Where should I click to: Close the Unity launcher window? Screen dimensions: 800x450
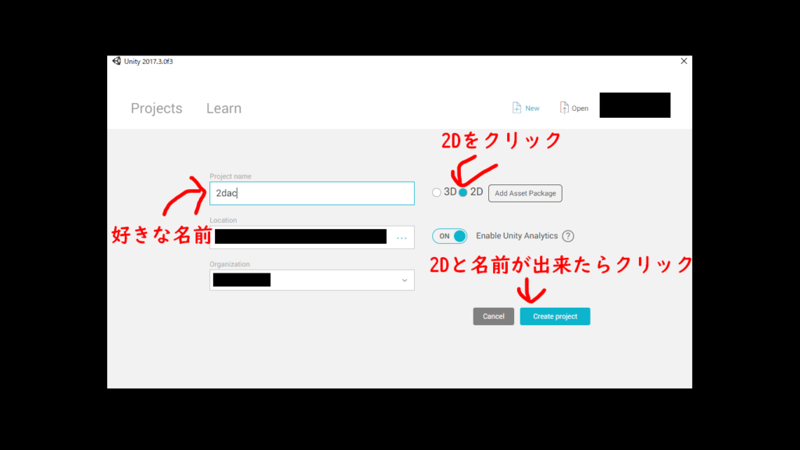click(x=684, y=61)
